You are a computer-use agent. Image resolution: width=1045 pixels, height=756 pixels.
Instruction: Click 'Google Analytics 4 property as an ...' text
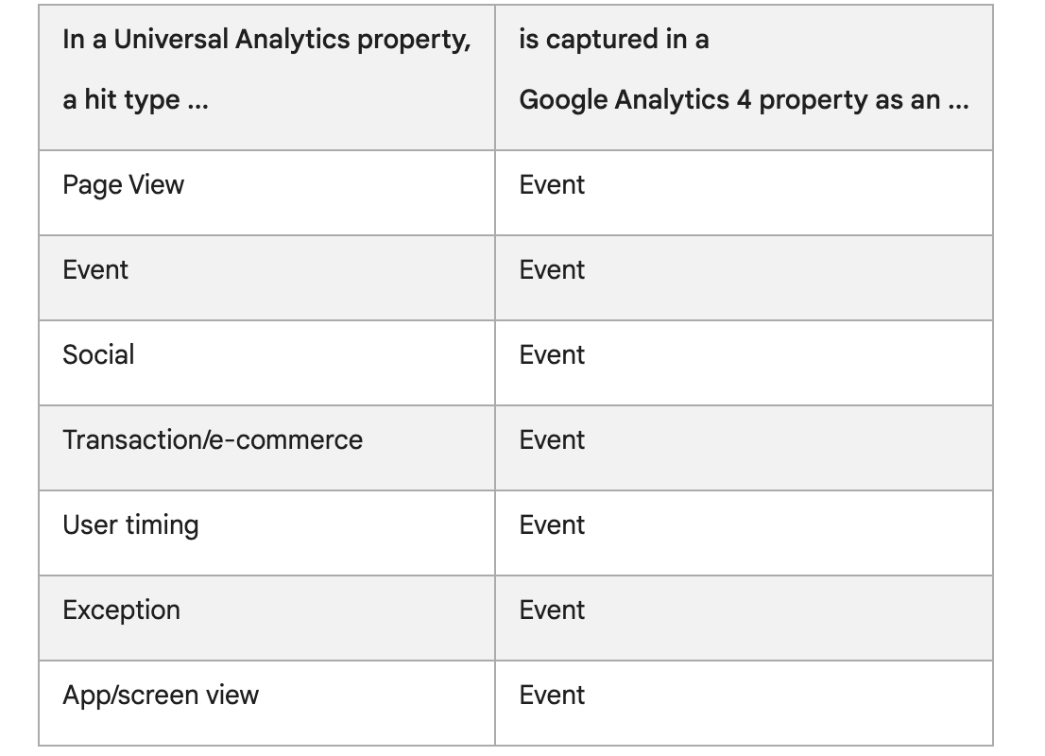tap(744, 100)
